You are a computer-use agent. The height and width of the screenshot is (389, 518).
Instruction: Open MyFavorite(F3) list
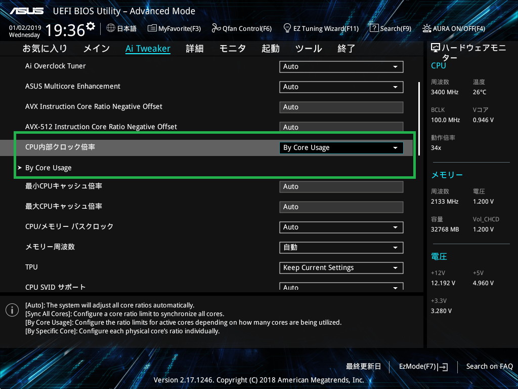point(175,28)
